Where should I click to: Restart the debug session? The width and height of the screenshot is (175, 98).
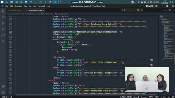(x=138, y=10)
